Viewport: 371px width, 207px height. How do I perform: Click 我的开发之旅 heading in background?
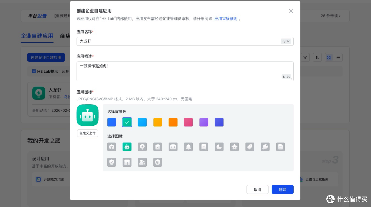point(44,141)
